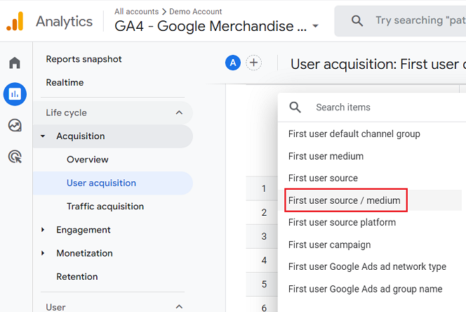Image resolution: width=466 pixels, height=312 pixels.
Task: Collapse the Acquisition tree item
Action: point(43,136)
